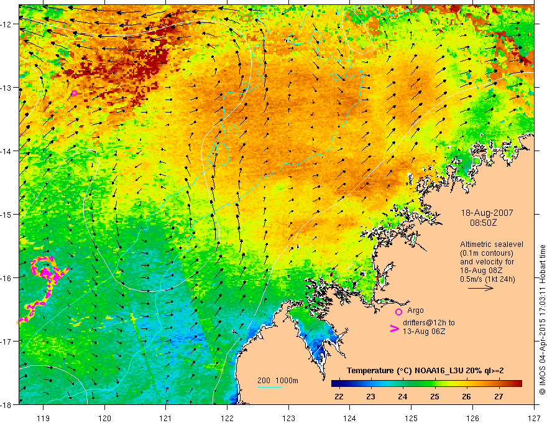Click the longitude axis label 121

(166, 418)
